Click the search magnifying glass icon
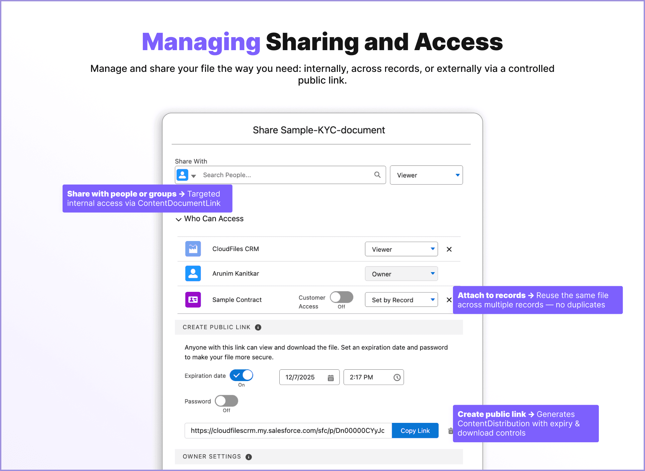The height and width of the screenshot is (471, 645). pyautogui.click(x=377, y=175)
